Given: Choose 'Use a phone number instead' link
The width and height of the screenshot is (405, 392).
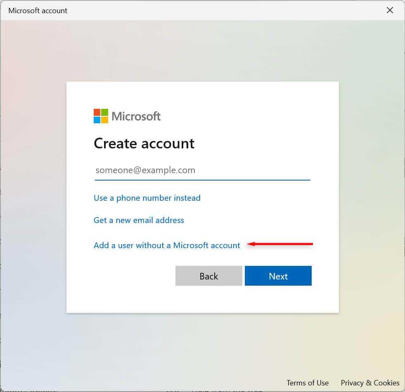Looking at the screenshot, I should click(x=147, y=198).
